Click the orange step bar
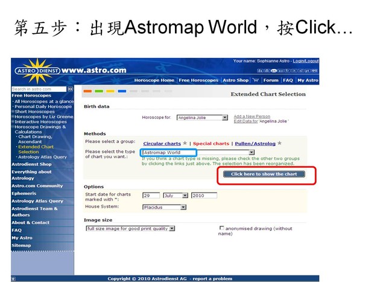The image size is (386, 282). 87,91
